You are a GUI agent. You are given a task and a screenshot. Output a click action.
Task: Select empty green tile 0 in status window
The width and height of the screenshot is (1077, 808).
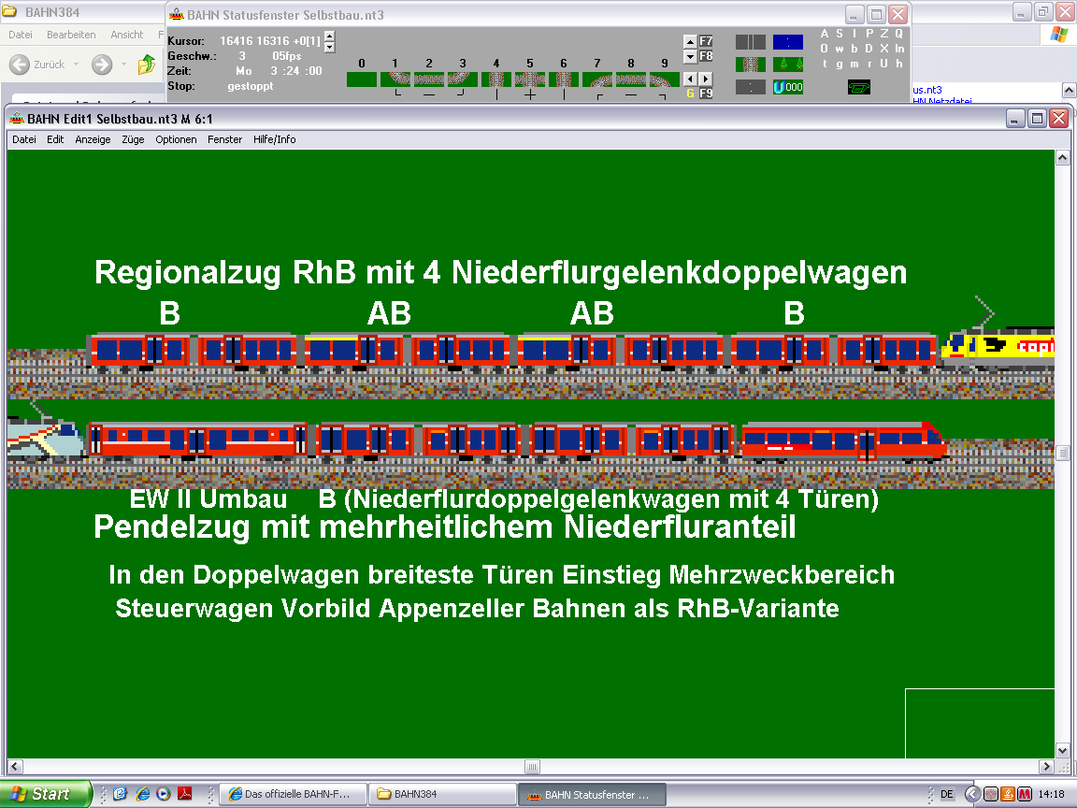361,79
